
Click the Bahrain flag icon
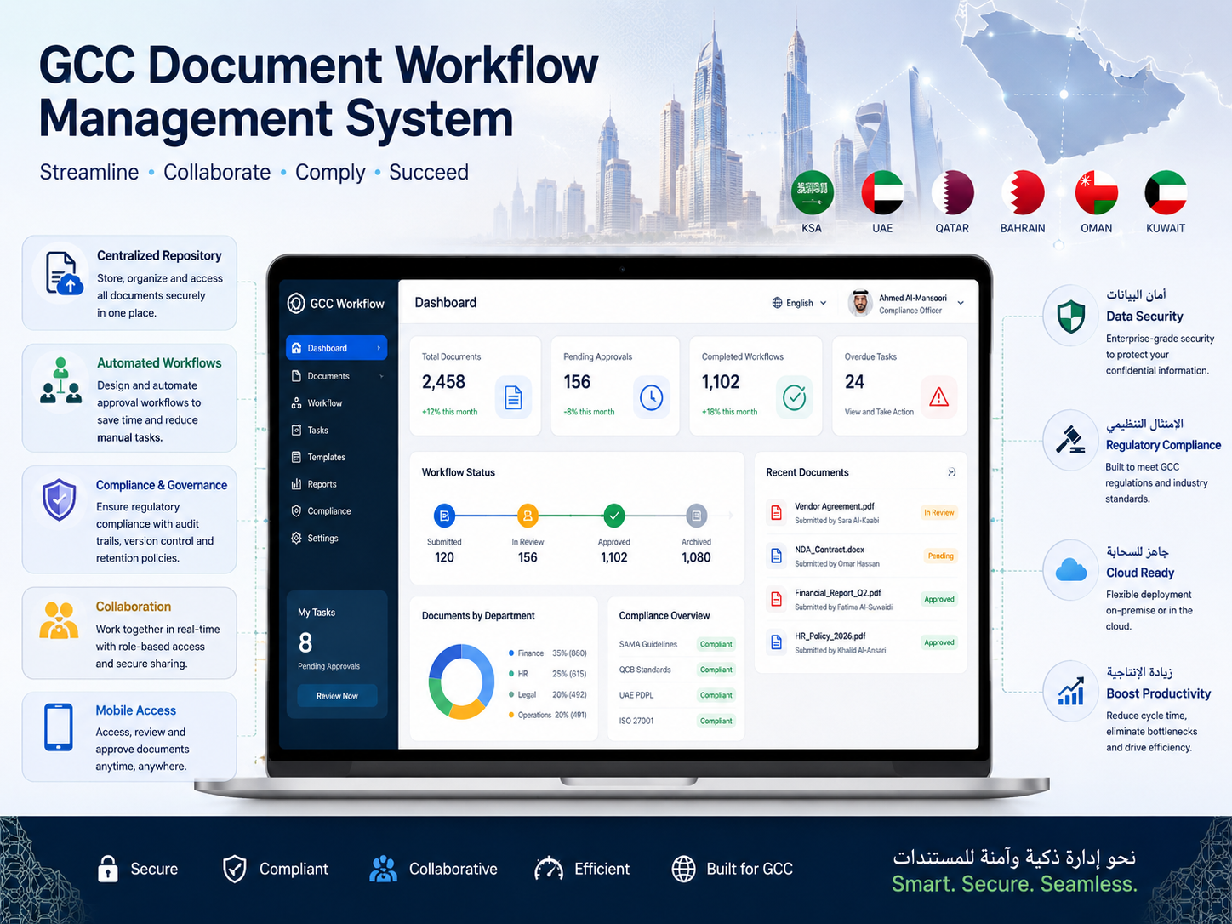tap(1024, 192)
